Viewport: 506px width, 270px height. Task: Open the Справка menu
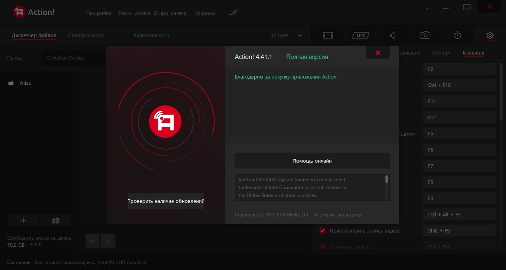click(x=205, y=13)
